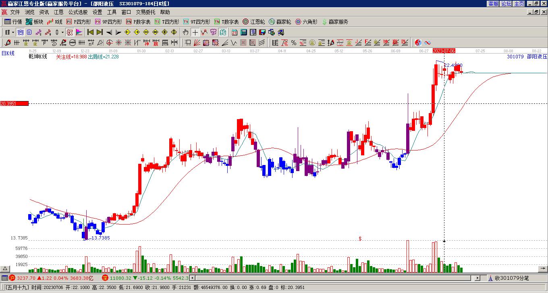Open the 文件 menu
Viewport: 548px width, 293px height.
click(x=15, y=12)
